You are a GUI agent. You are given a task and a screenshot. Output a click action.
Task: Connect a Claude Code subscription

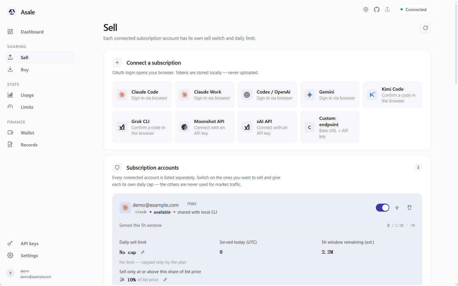click(142, 95)
